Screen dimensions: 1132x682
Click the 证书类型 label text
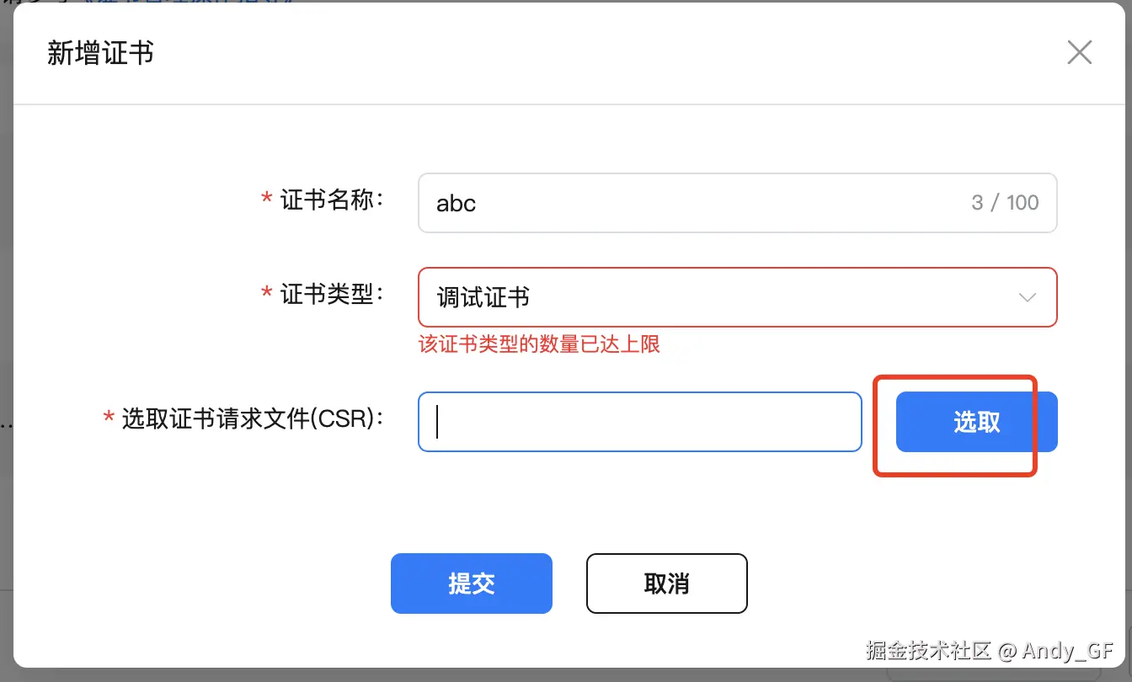click(x=332, y=295)
